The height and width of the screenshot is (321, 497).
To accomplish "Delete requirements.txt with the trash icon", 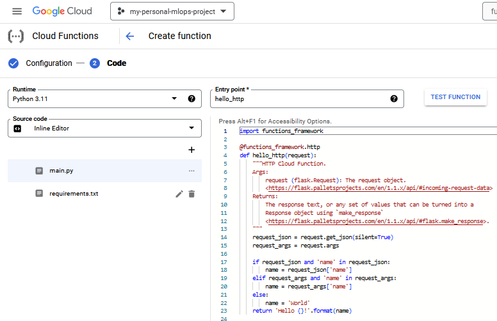I will coord(191,194).
